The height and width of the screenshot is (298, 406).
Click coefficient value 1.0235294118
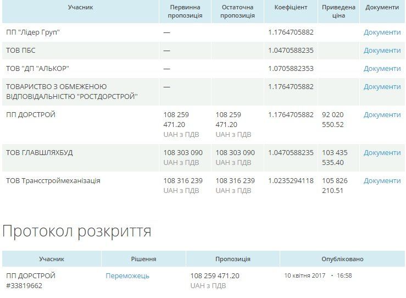coord(291,181)
